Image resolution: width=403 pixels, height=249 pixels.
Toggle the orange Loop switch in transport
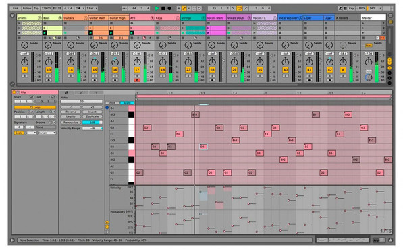coord(239,9)
